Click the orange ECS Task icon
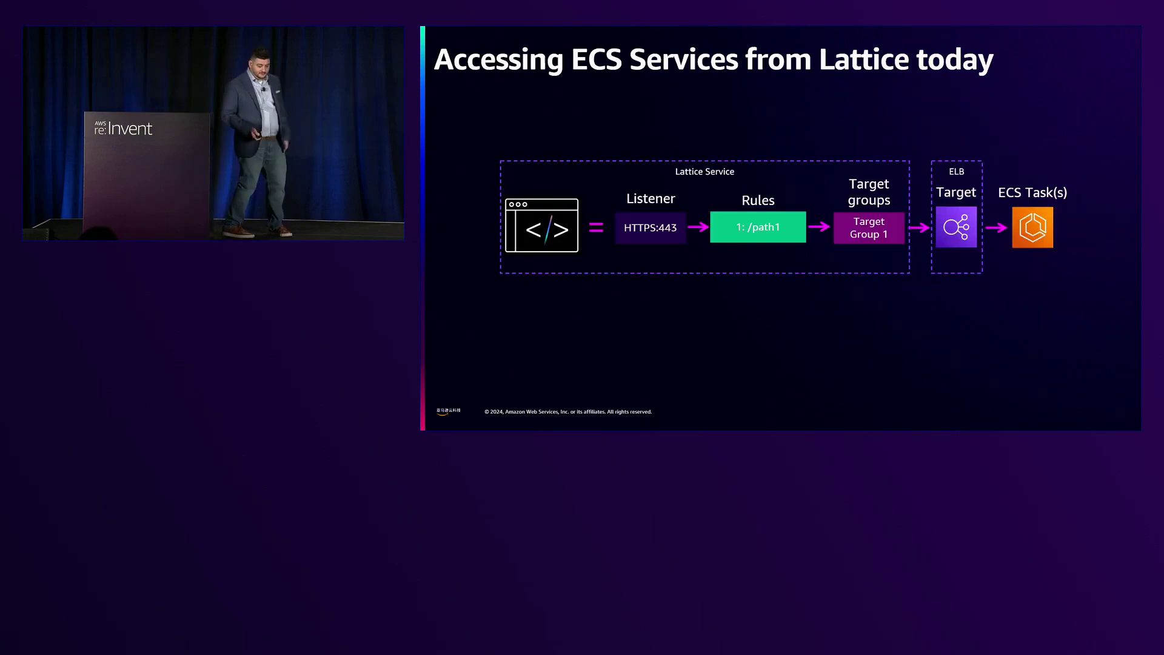1164x655 pixels. click(1032, 227)
